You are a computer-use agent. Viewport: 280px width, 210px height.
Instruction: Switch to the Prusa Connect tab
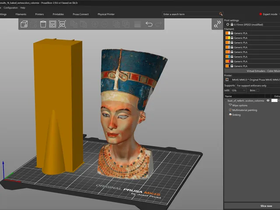click(80, 14)
